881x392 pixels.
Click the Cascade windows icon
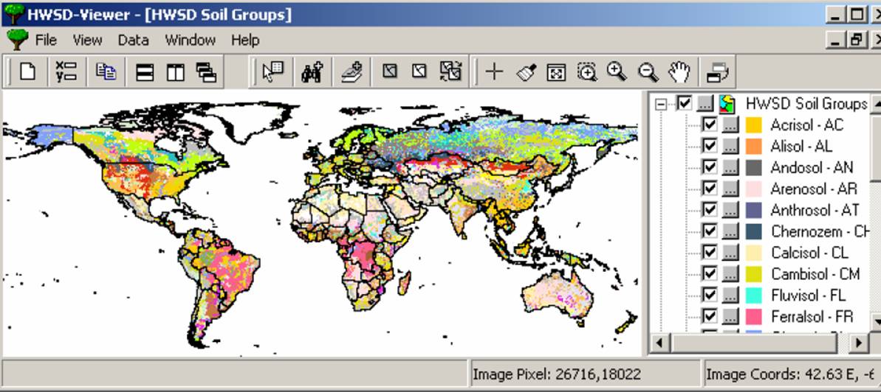tap(206, 71)
